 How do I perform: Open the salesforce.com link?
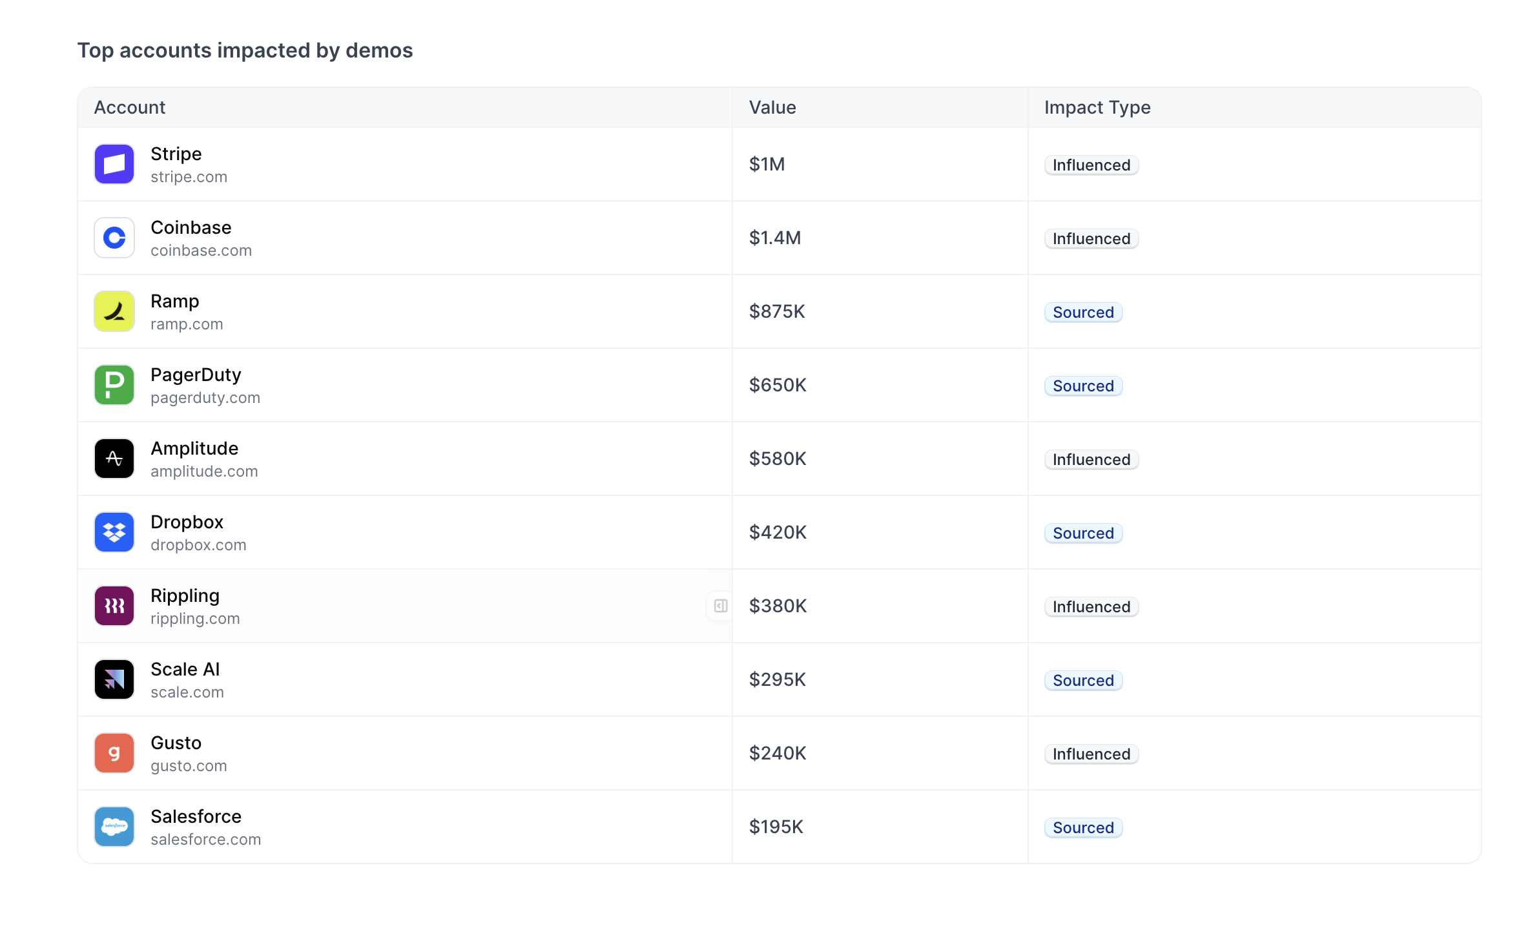205,840
